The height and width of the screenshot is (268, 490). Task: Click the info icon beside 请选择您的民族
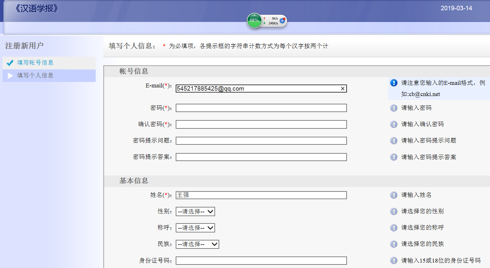pyautogui.click(x=394, y=244)
